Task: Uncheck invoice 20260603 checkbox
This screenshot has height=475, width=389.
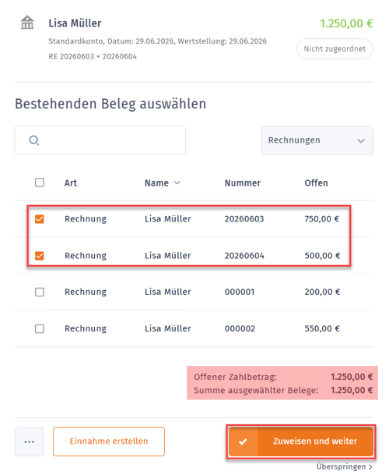Action: tap(40, 218)
